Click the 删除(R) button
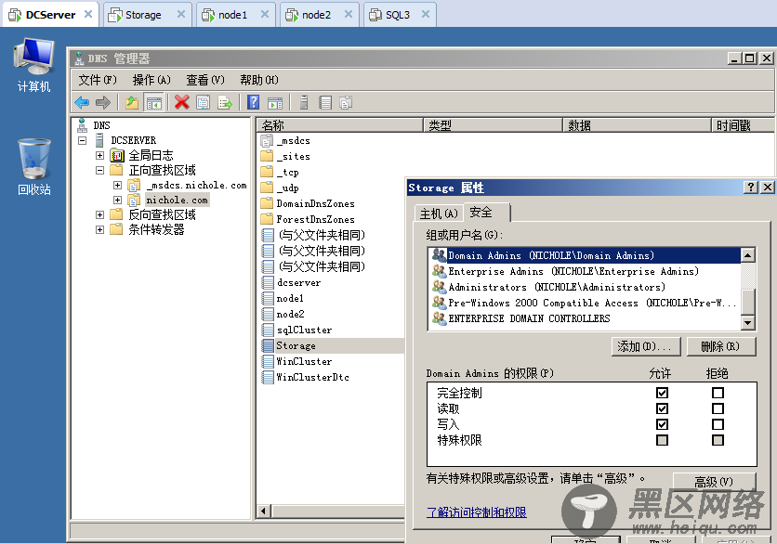The image size is (777, 544). (x=721, y=346)
